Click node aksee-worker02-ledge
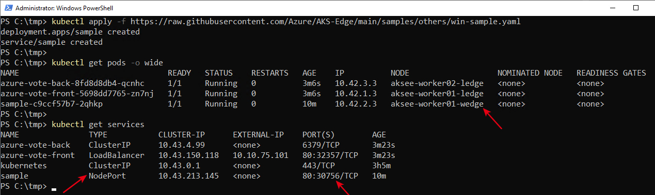The image size is (655, 195). tap(437, 83)
